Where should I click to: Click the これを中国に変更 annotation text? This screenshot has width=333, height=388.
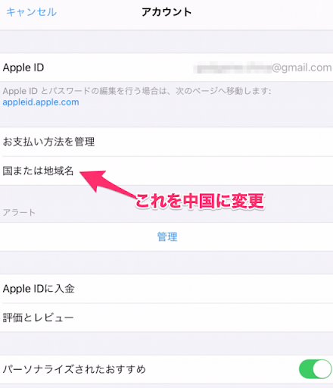(200, 201)
